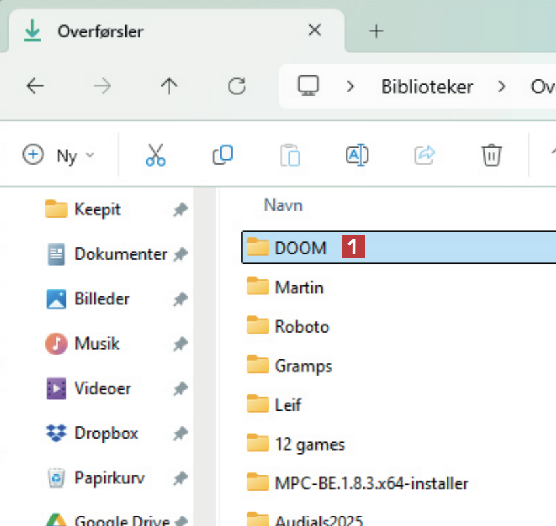Refresh the current folder view

(236, 86)
